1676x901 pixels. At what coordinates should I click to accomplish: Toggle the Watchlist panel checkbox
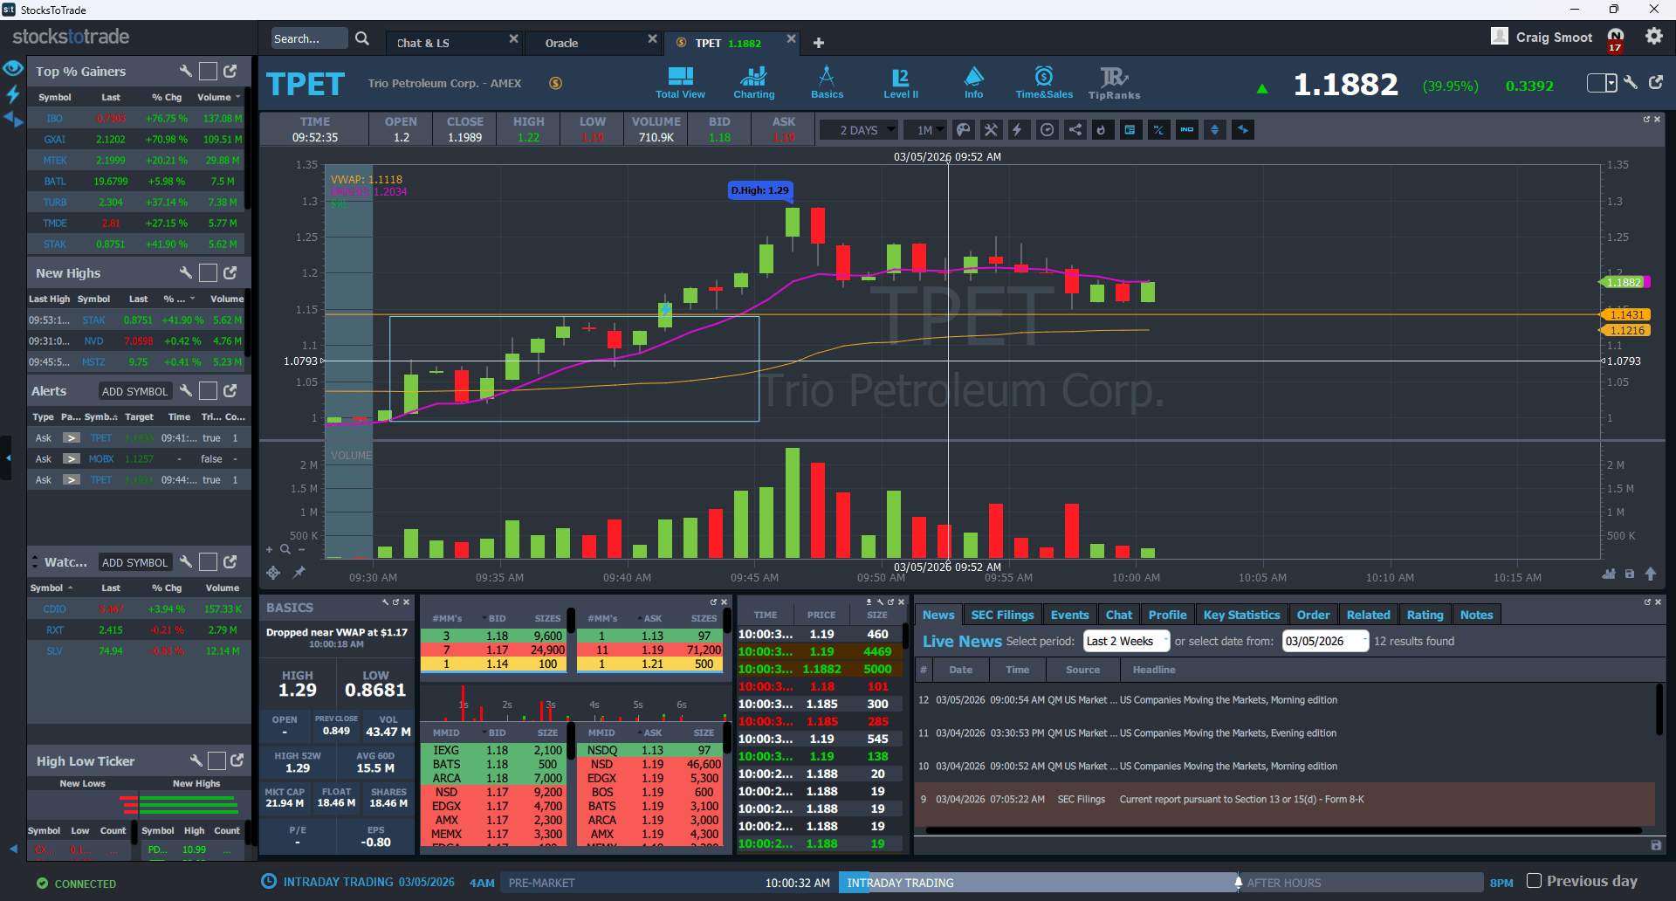tap(208, 561)
